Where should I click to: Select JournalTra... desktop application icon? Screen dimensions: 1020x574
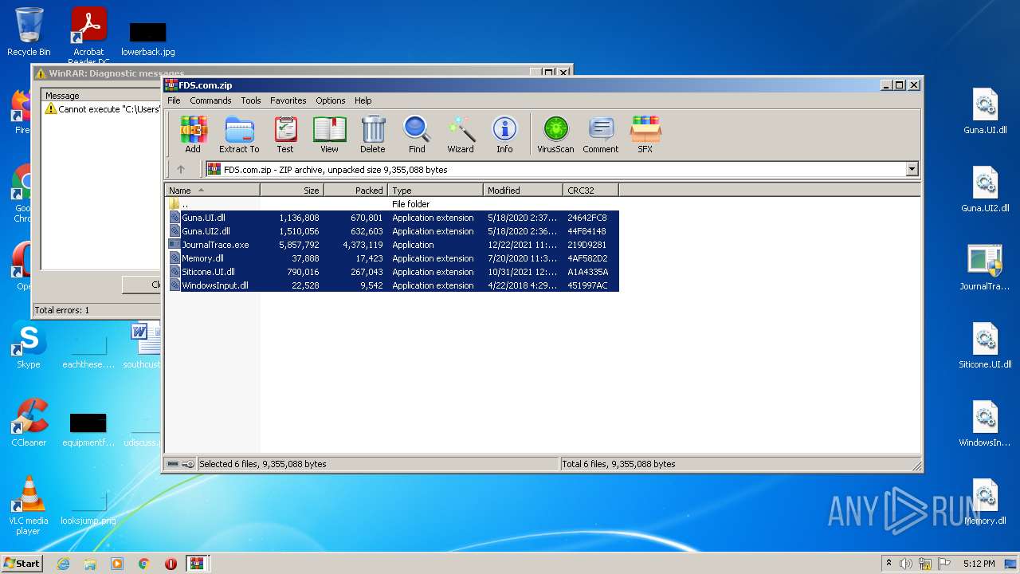coord(985,268)
